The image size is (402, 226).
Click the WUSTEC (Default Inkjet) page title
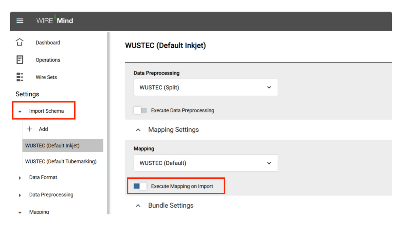[x=165, y=46]
